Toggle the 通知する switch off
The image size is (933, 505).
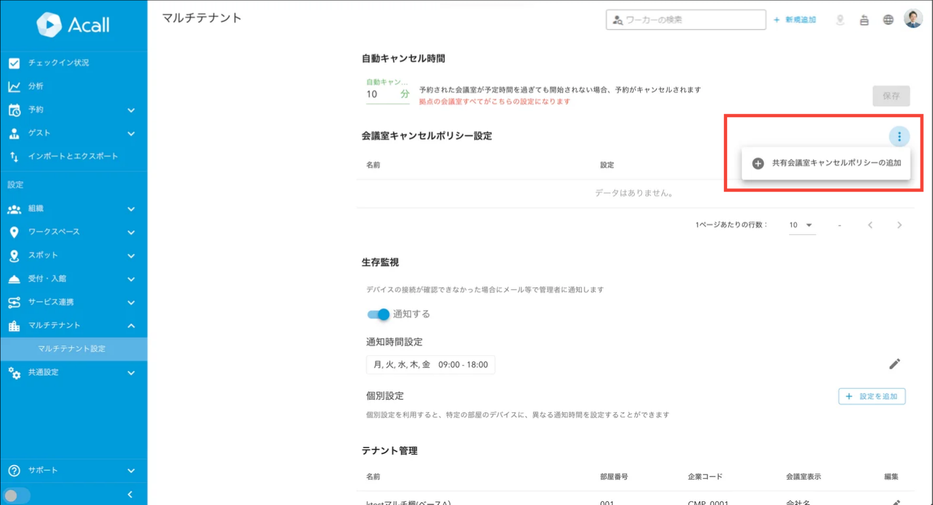pos(379,314)
